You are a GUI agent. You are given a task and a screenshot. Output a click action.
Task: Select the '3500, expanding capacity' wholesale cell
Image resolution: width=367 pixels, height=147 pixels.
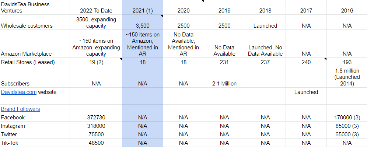(x=96, y=22)
